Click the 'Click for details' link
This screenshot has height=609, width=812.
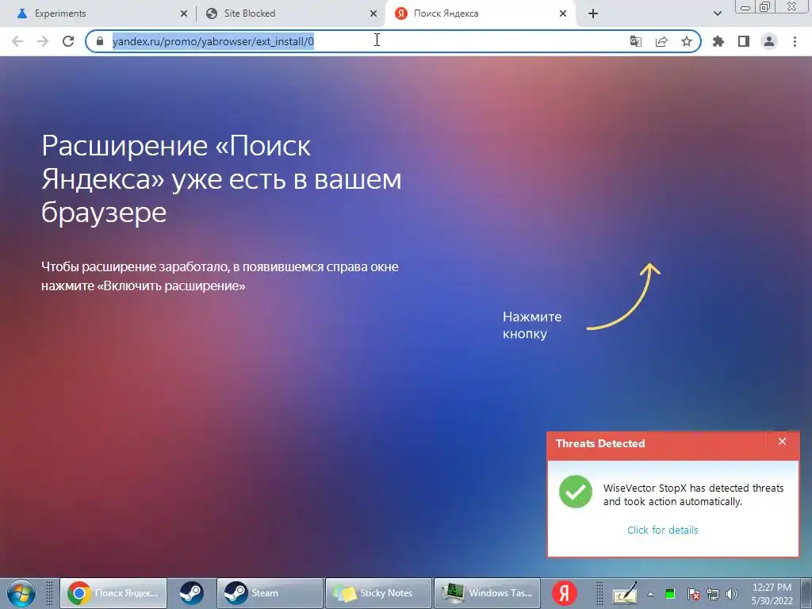[662, 530]
